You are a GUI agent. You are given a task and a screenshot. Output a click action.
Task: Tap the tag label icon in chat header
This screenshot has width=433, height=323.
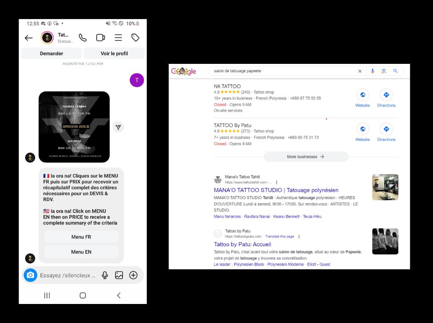(x=135, y=38)
